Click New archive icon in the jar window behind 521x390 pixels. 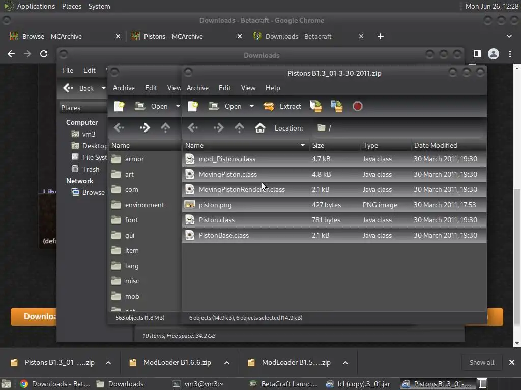119,106
